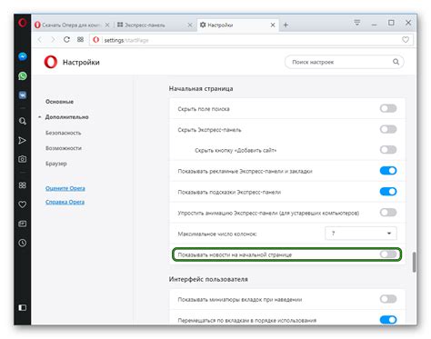Viewport: 431px width, 339px height.
Task: Close the Скачать Опера tab
Action: [x=107, y=25]
